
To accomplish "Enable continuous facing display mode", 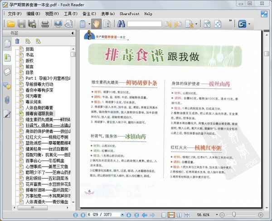I will 187,215.
